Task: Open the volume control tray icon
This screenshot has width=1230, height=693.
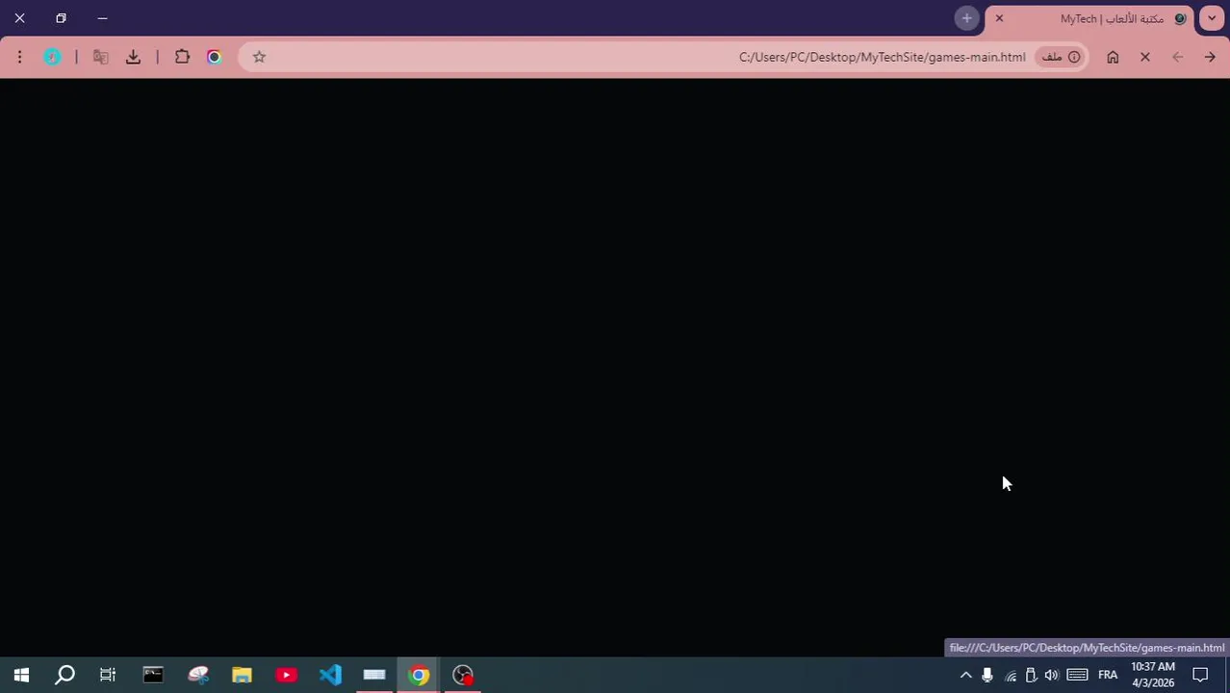Action: (x=1051, y=675)
